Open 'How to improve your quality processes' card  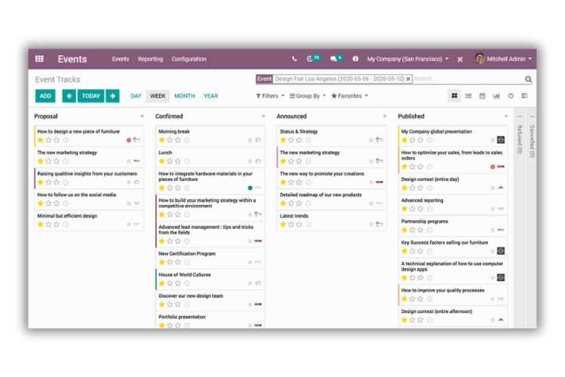pos(453,294)
